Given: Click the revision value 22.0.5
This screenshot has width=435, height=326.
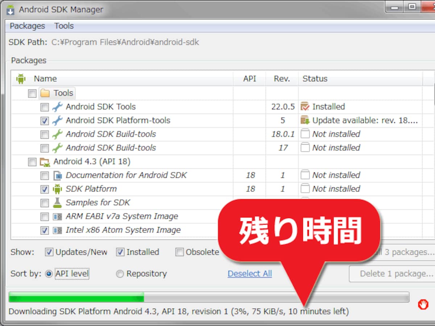Looking at the screenshot, I should click(x=283, y=107).
